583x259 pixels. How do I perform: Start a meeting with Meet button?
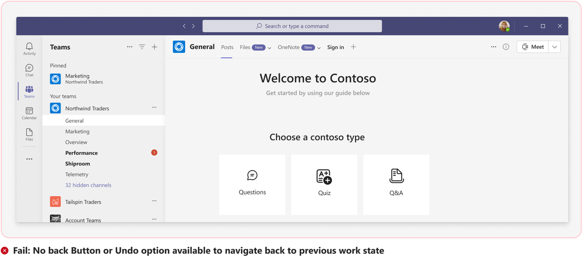(532, 47)
